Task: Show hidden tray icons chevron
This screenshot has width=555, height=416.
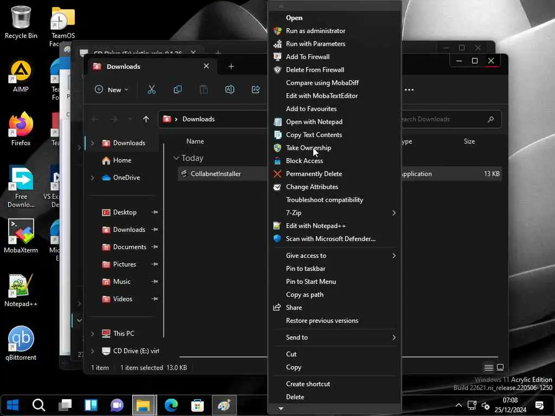Action: click(x=459, y=405)
